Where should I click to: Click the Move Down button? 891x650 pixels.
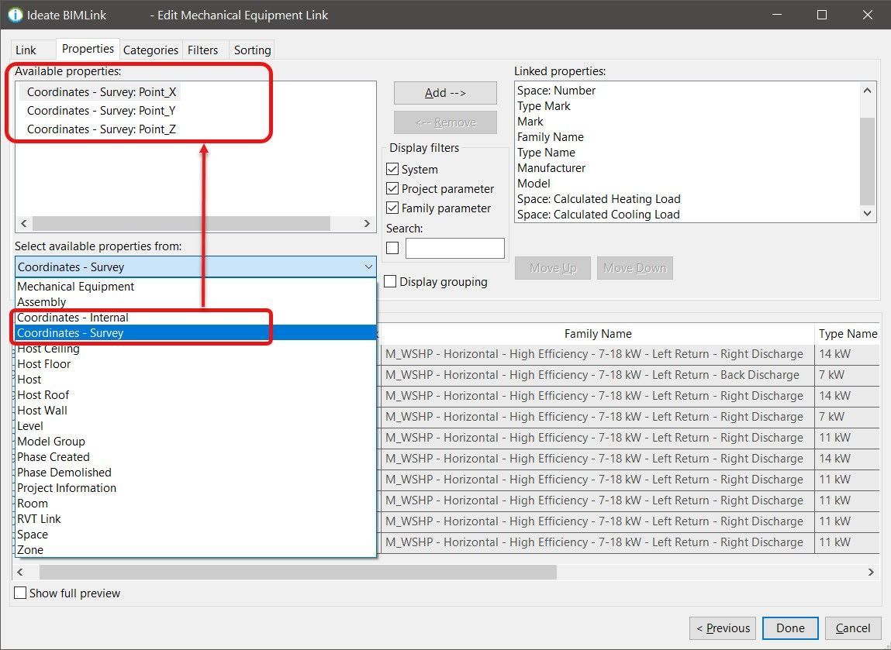(635, 268)
